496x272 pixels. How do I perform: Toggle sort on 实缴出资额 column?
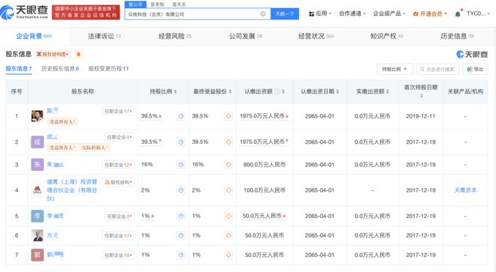pos(372,91)
